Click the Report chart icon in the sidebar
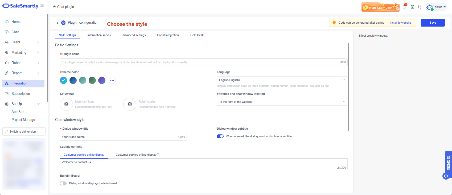Viewport: 452px width, 195px height. (7, 73)
